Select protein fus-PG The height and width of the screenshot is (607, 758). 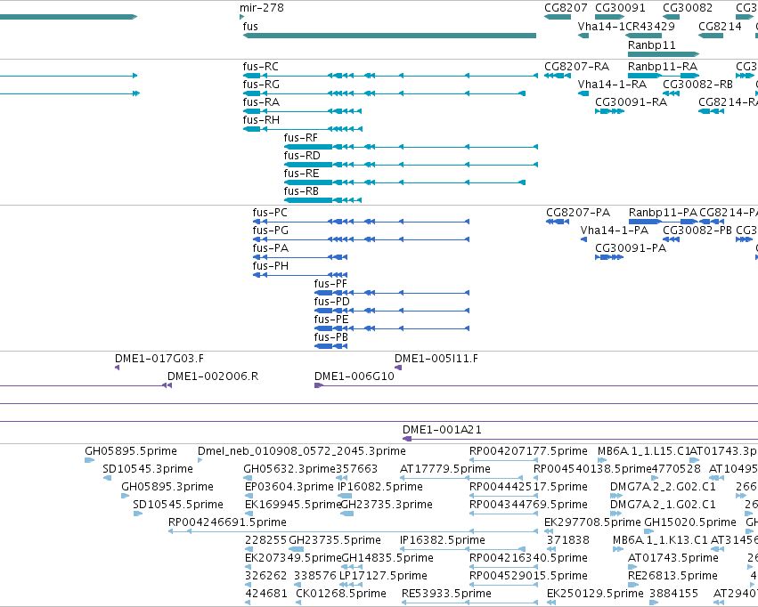tap(361, 239)
